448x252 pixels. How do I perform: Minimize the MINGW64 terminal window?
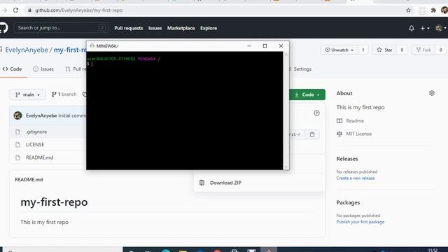tap(249, 45)
